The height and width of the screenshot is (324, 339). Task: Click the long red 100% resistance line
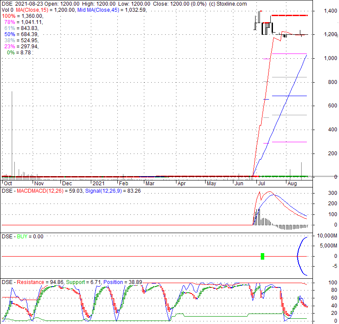pyautogui.click(x=289, y=15)
